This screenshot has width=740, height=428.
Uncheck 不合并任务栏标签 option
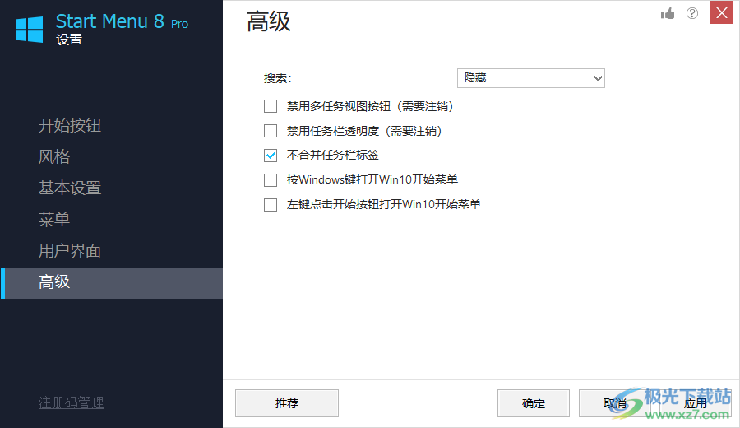(271, 156)
